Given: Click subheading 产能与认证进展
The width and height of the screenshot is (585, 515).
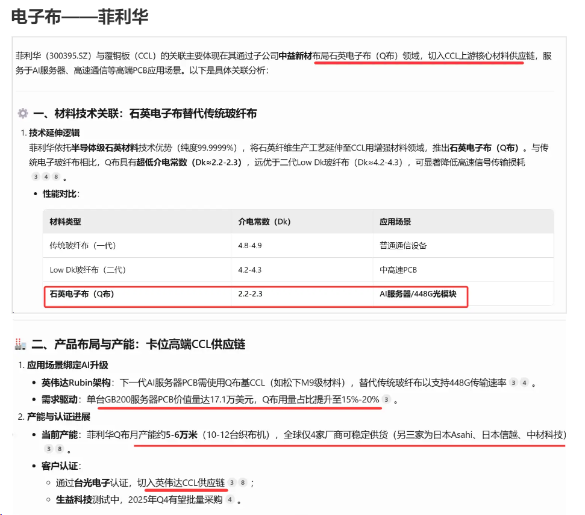Looking at the screenshot, I should click(58, 417).
